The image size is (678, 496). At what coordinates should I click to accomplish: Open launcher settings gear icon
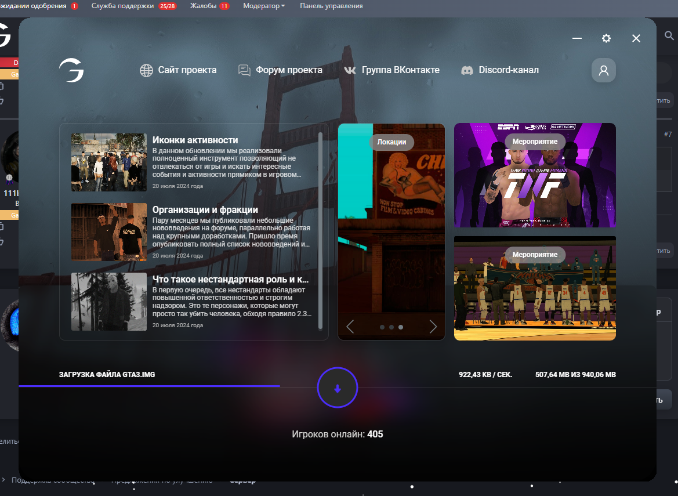click(606, 38)
